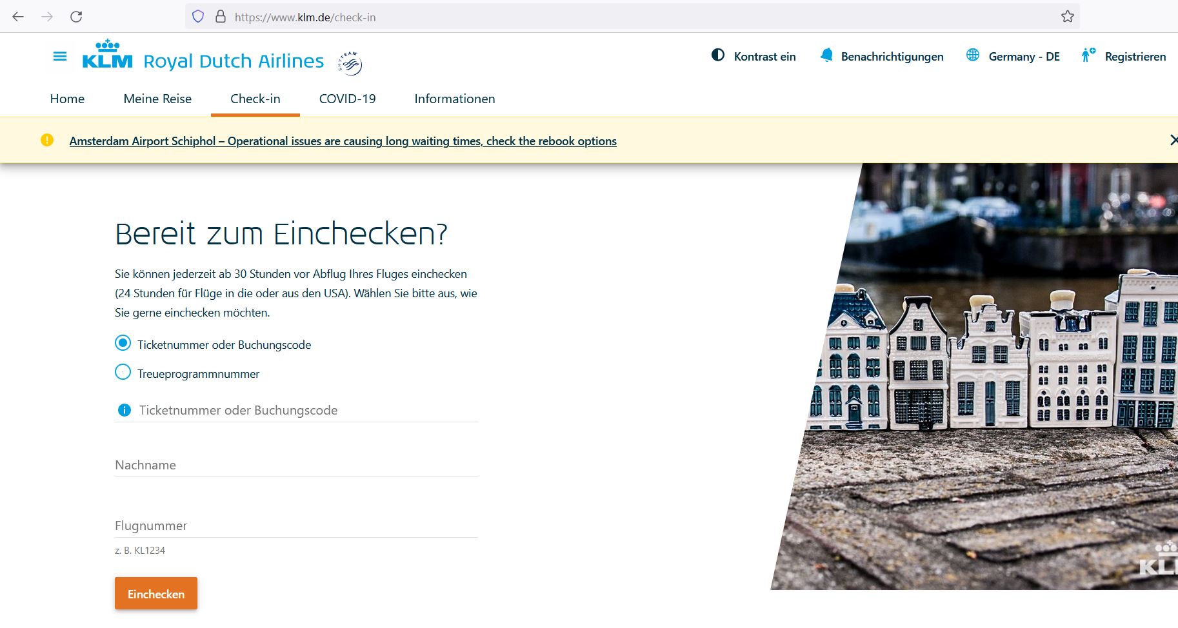Click the 'Bereit zum Einchecken?' heading
The image size is (1178, 628).
tap(281, 233)
